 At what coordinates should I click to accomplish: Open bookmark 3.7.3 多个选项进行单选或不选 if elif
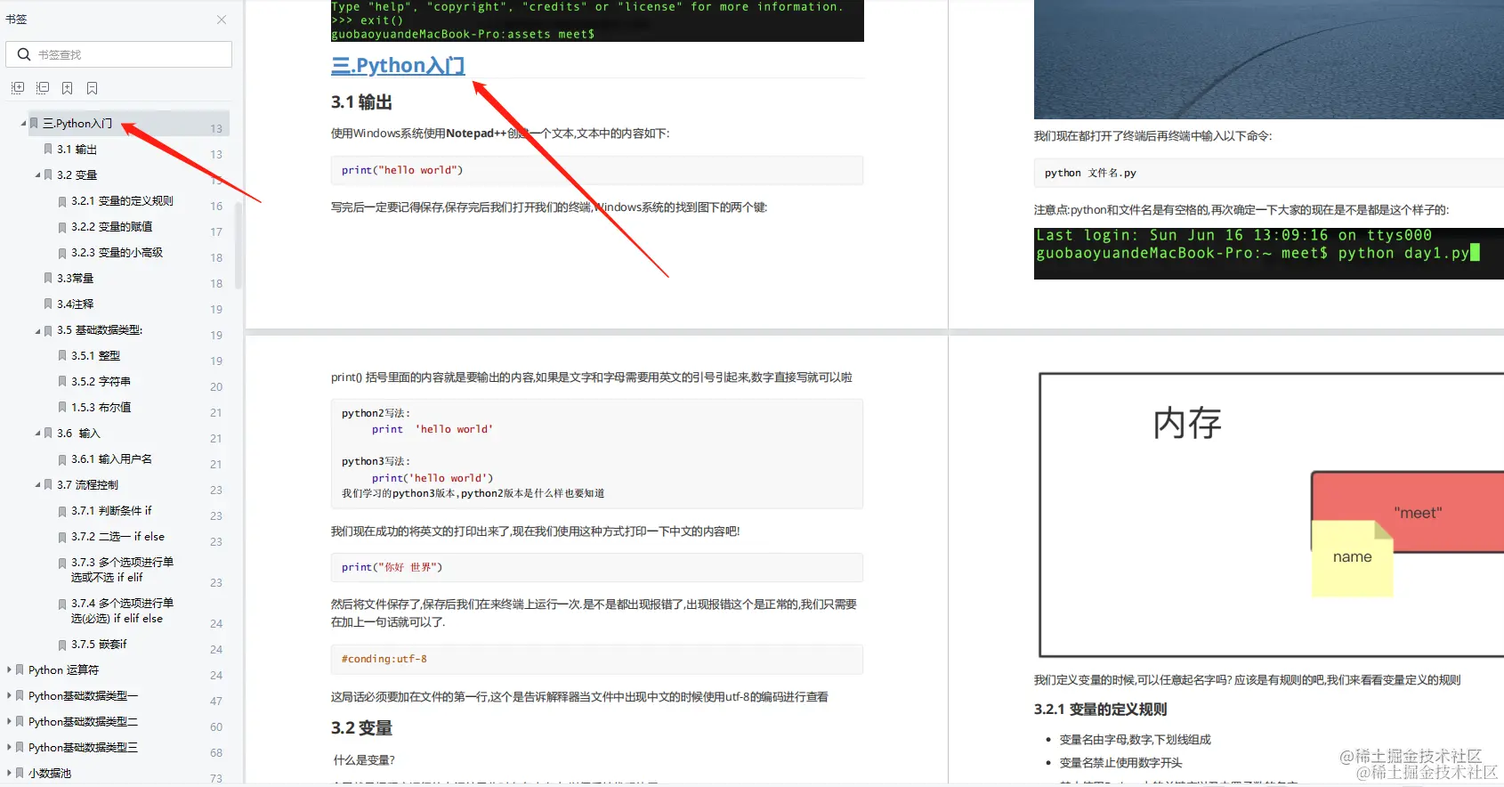pos(122,570)
